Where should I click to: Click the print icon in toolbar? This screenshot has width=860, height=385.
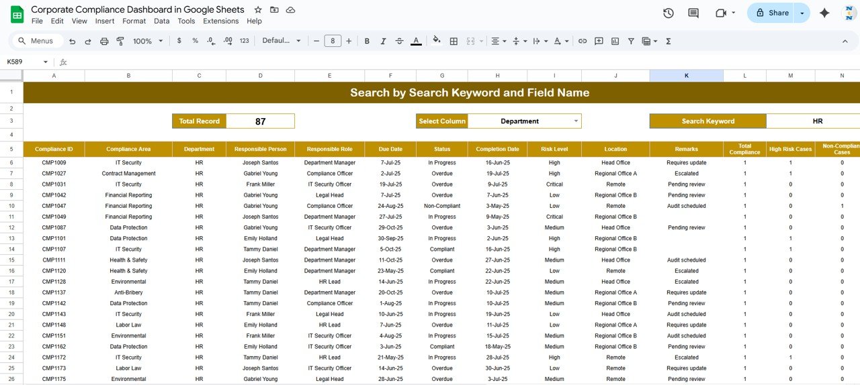pyautogui.click(x=104, y=41)
